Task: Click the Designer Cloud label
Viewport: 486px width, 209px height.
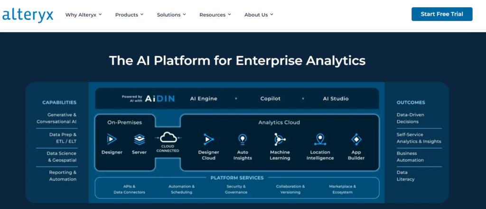Action: coord(209,155)
